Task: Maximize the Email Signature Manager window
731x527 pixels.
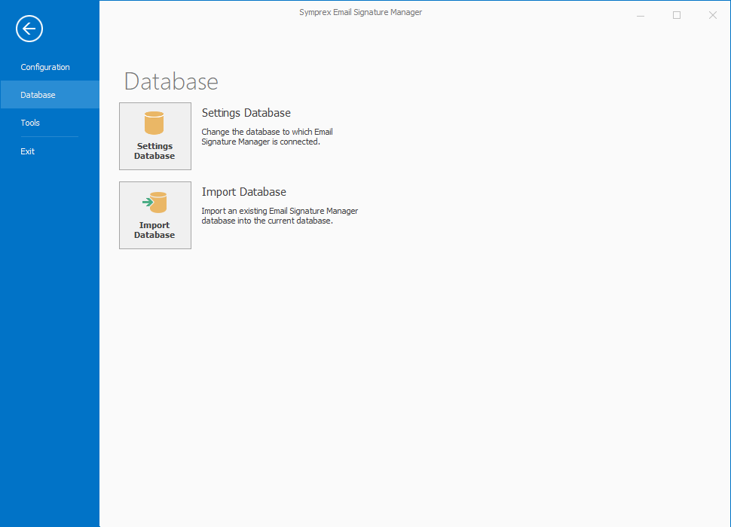Action: 677,15
